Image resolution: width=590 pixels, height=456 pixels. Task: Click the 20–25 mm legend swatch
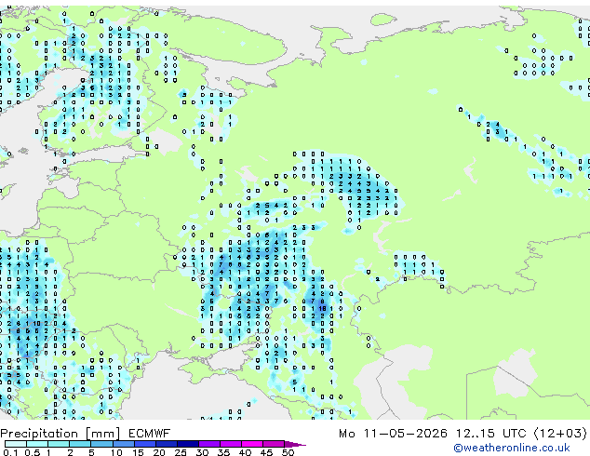tap(166, 444)
